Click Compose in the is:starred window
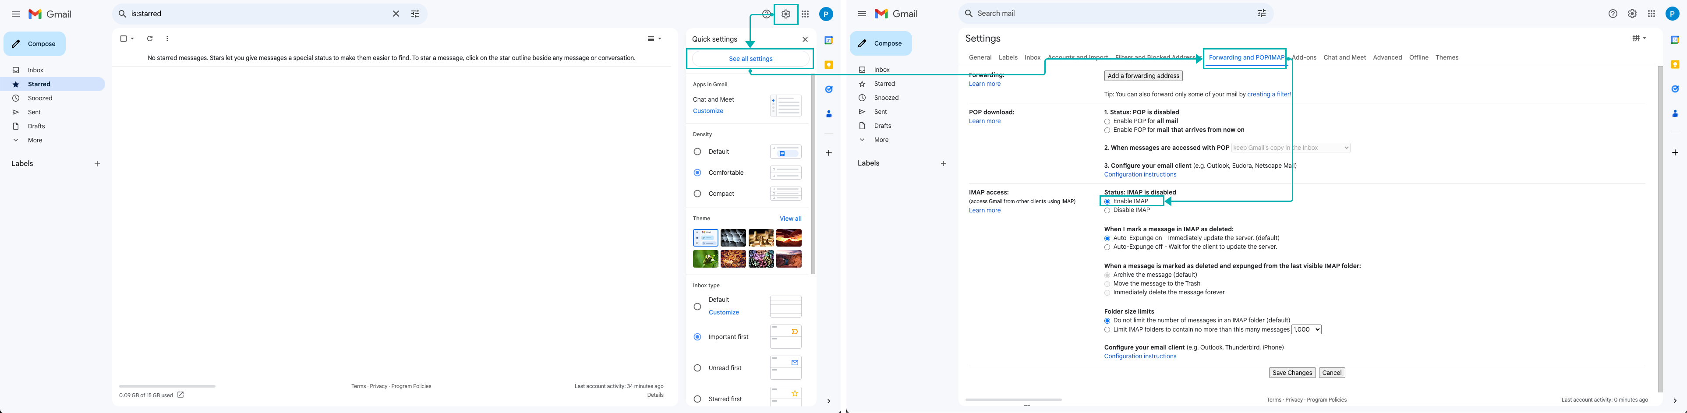1687x413 pixels. 35,44
